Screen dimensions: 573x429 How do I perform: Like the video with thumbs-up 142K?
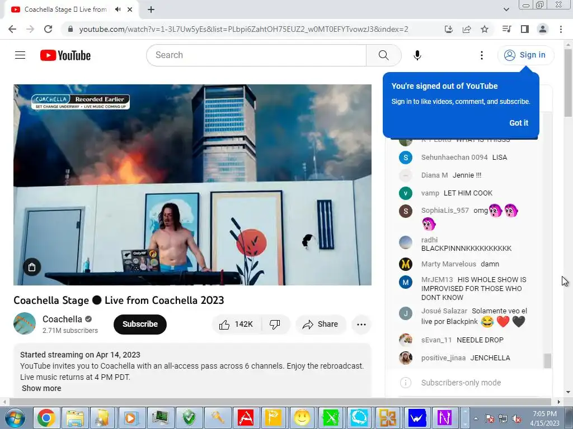click(x=236, y=325)
